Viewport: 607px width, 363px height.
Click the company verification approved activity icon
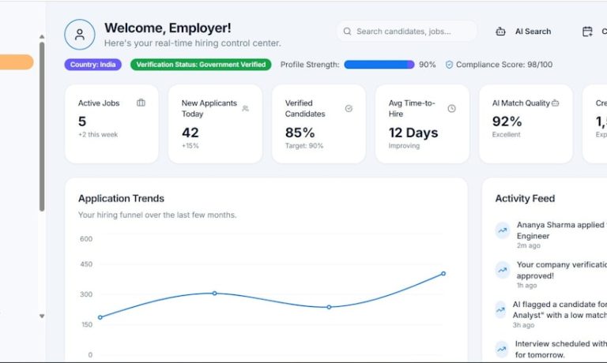tap(502, 270)
